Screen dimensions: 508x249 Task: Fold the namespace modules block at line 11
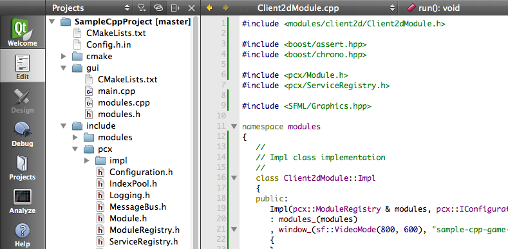pos(233,126)
